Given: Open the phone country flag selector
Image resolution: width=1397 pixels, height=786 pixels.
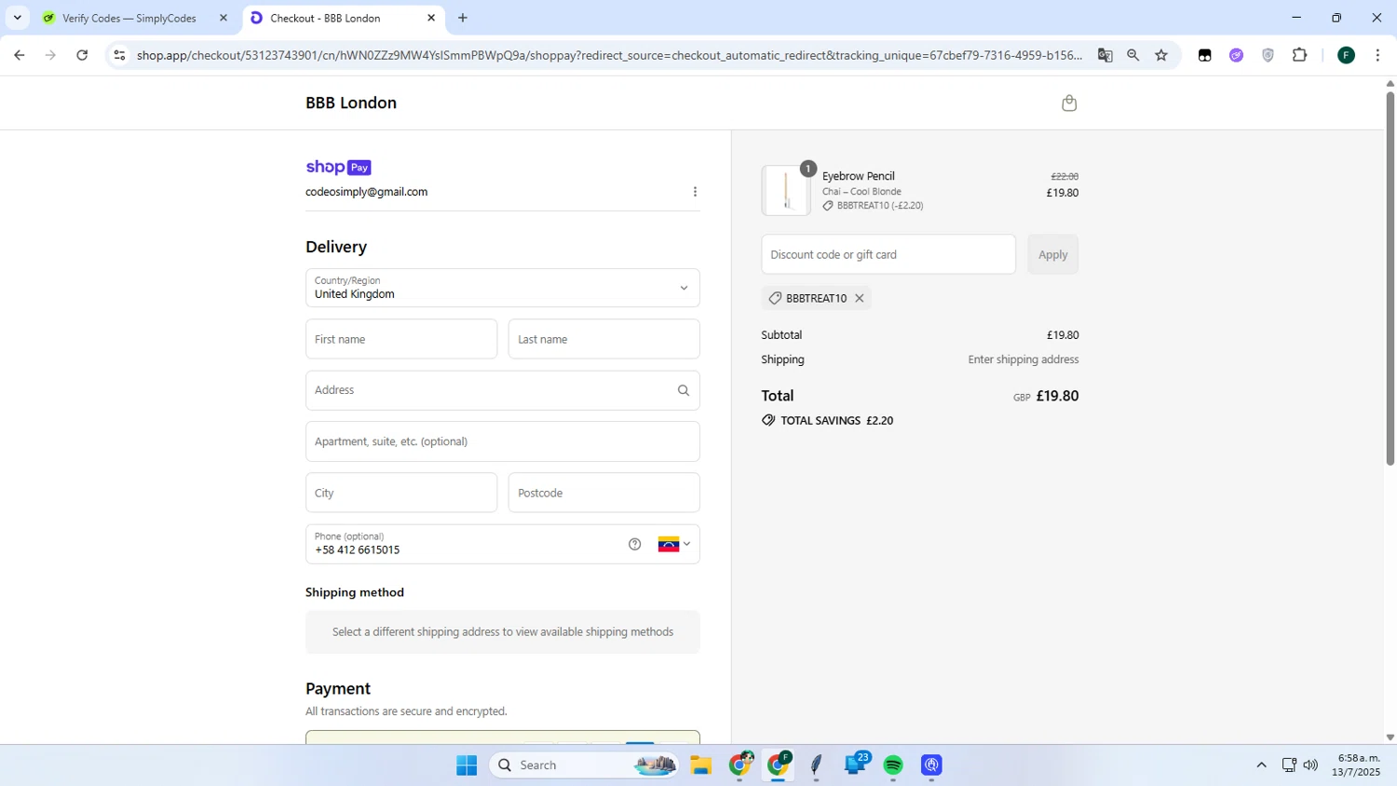Looking at the screenshot, I should point(674,544).
